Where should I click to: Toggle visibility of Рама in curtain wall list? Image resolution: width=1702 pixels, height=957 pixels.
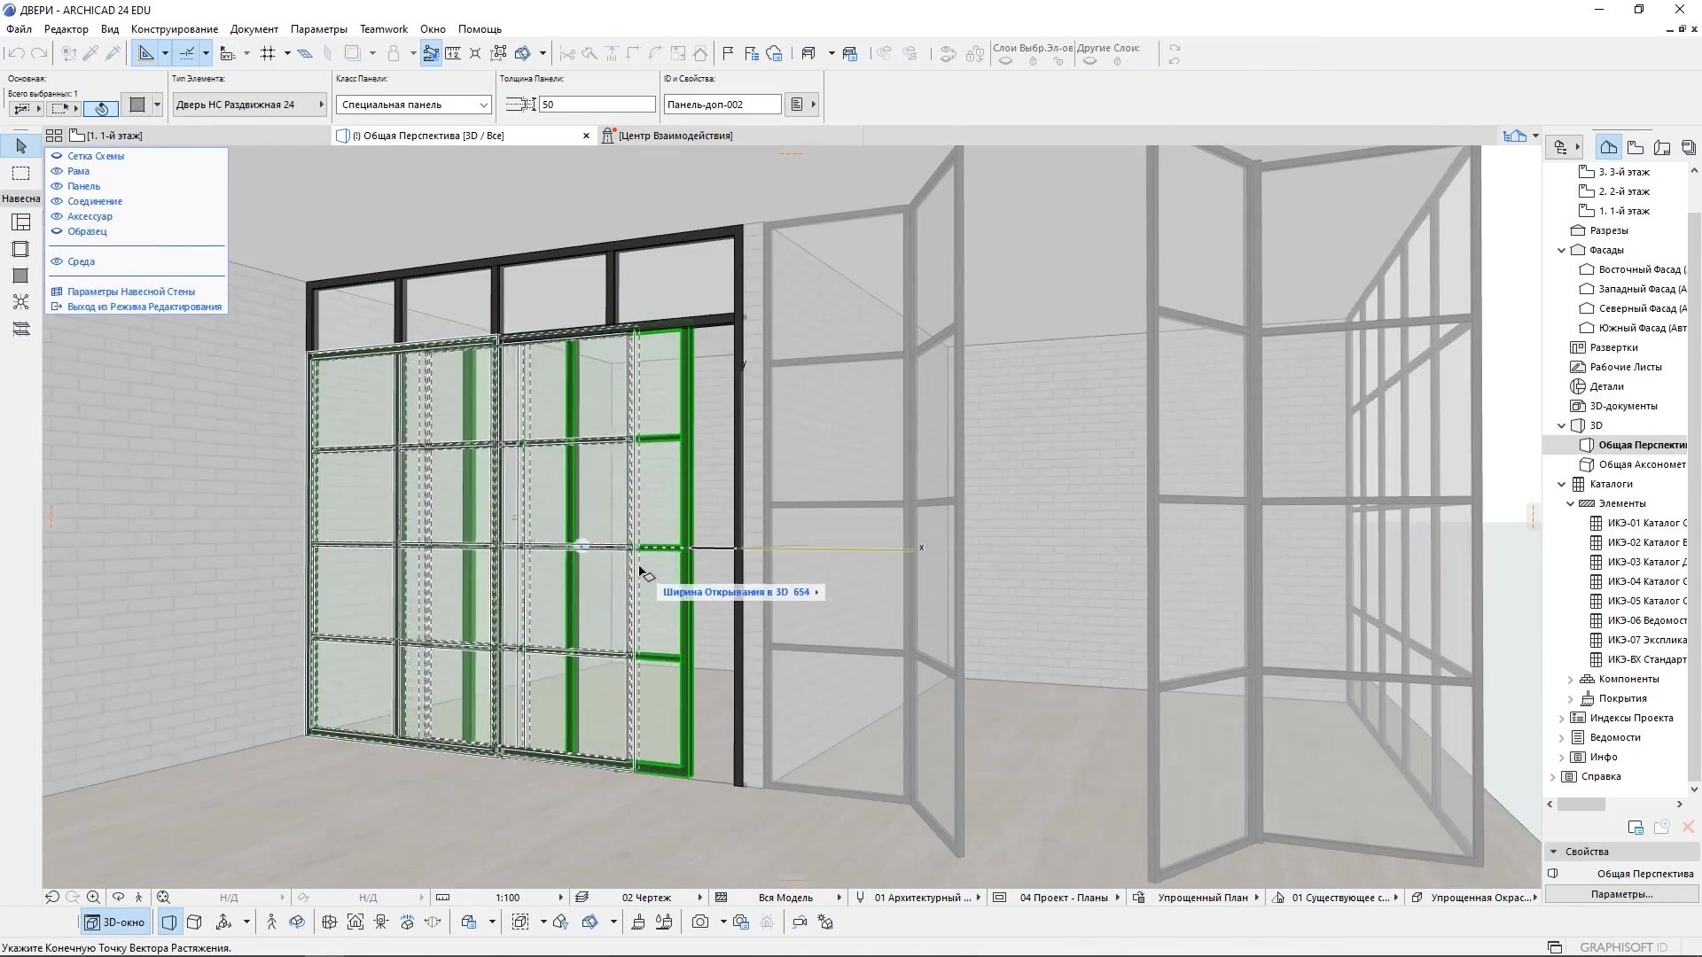tap(57, 171)
